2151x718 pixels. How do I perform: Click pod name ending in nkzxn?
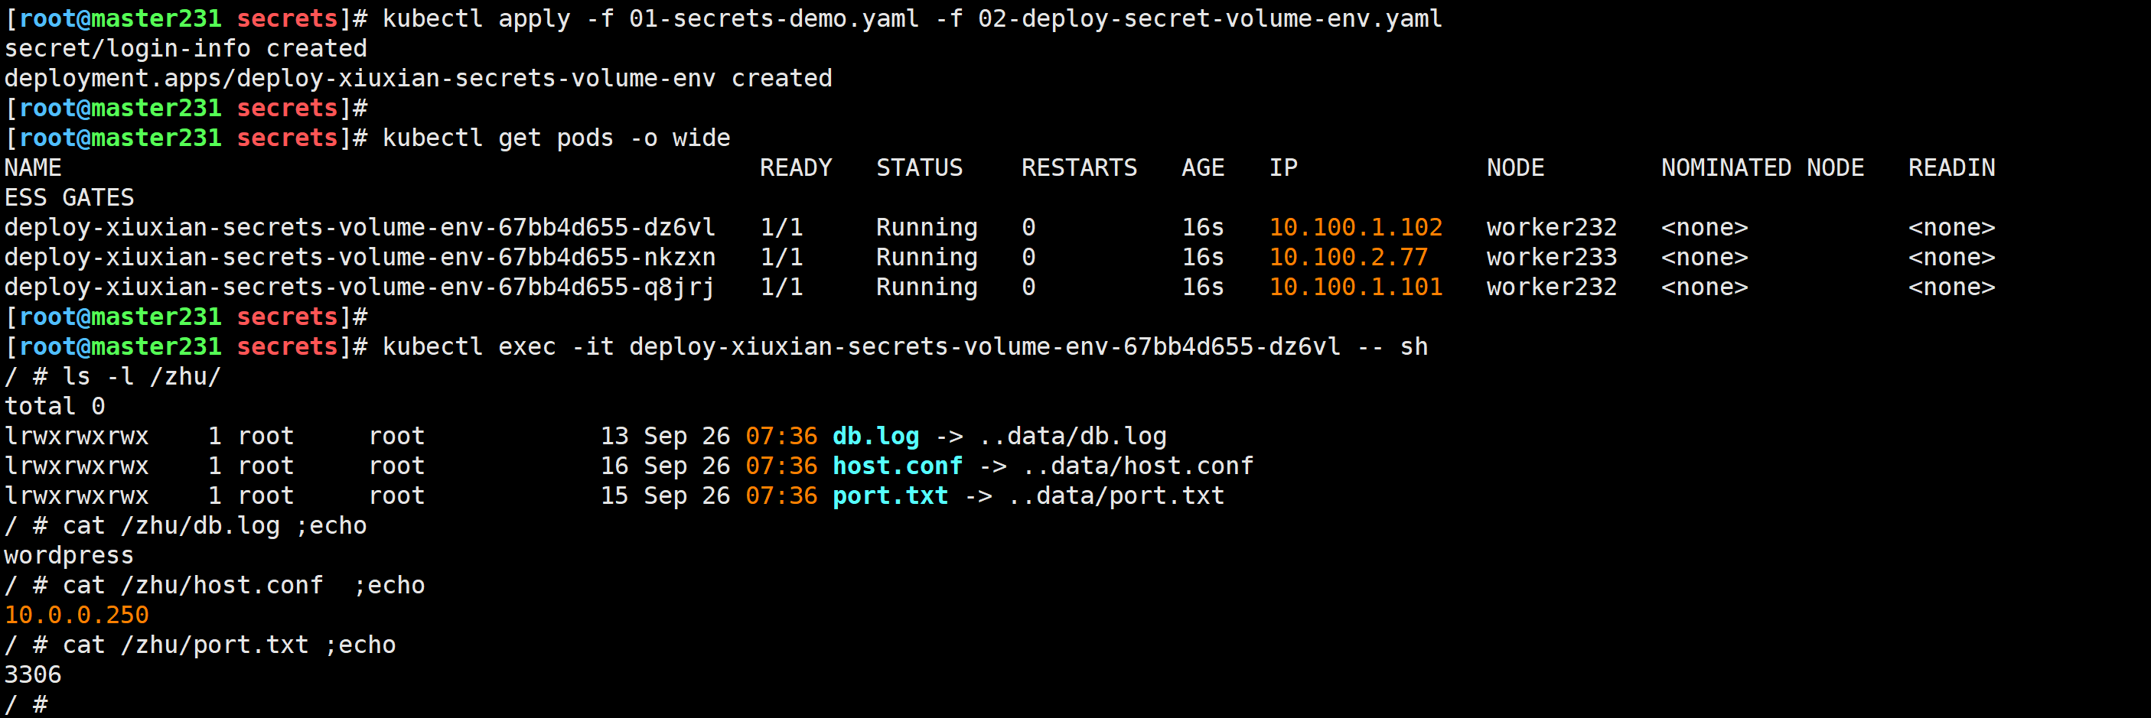coord(360,257)
